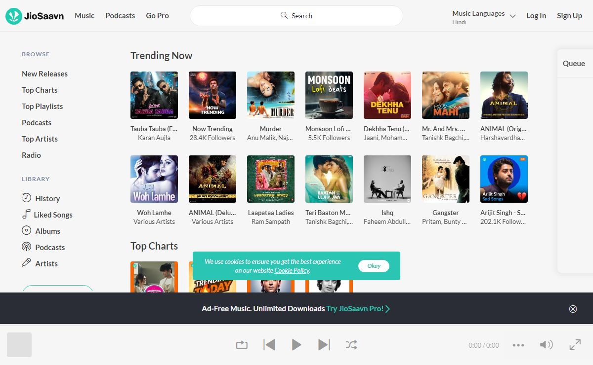Open Albums in Library
This screenshot has height=365, width=593.
47,231
